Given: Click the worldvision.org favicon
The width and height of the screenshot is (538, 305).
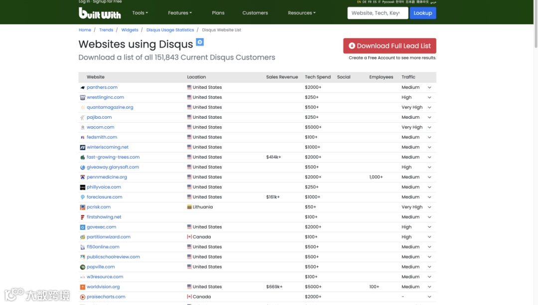Looking at the screenshot, I should [x=82, y=287].
